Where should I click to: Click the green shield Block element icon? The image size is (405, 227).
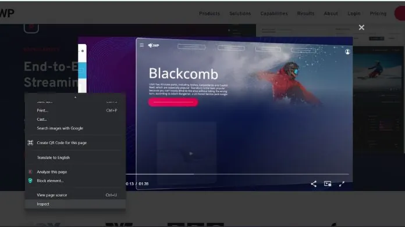click(x=30, y=181)
